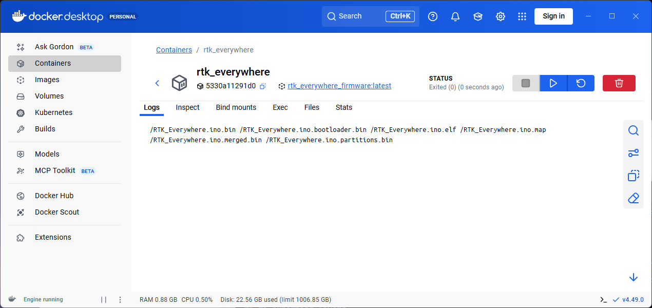Click the Sign in button

pyautogui.click(x=553, y=16)
